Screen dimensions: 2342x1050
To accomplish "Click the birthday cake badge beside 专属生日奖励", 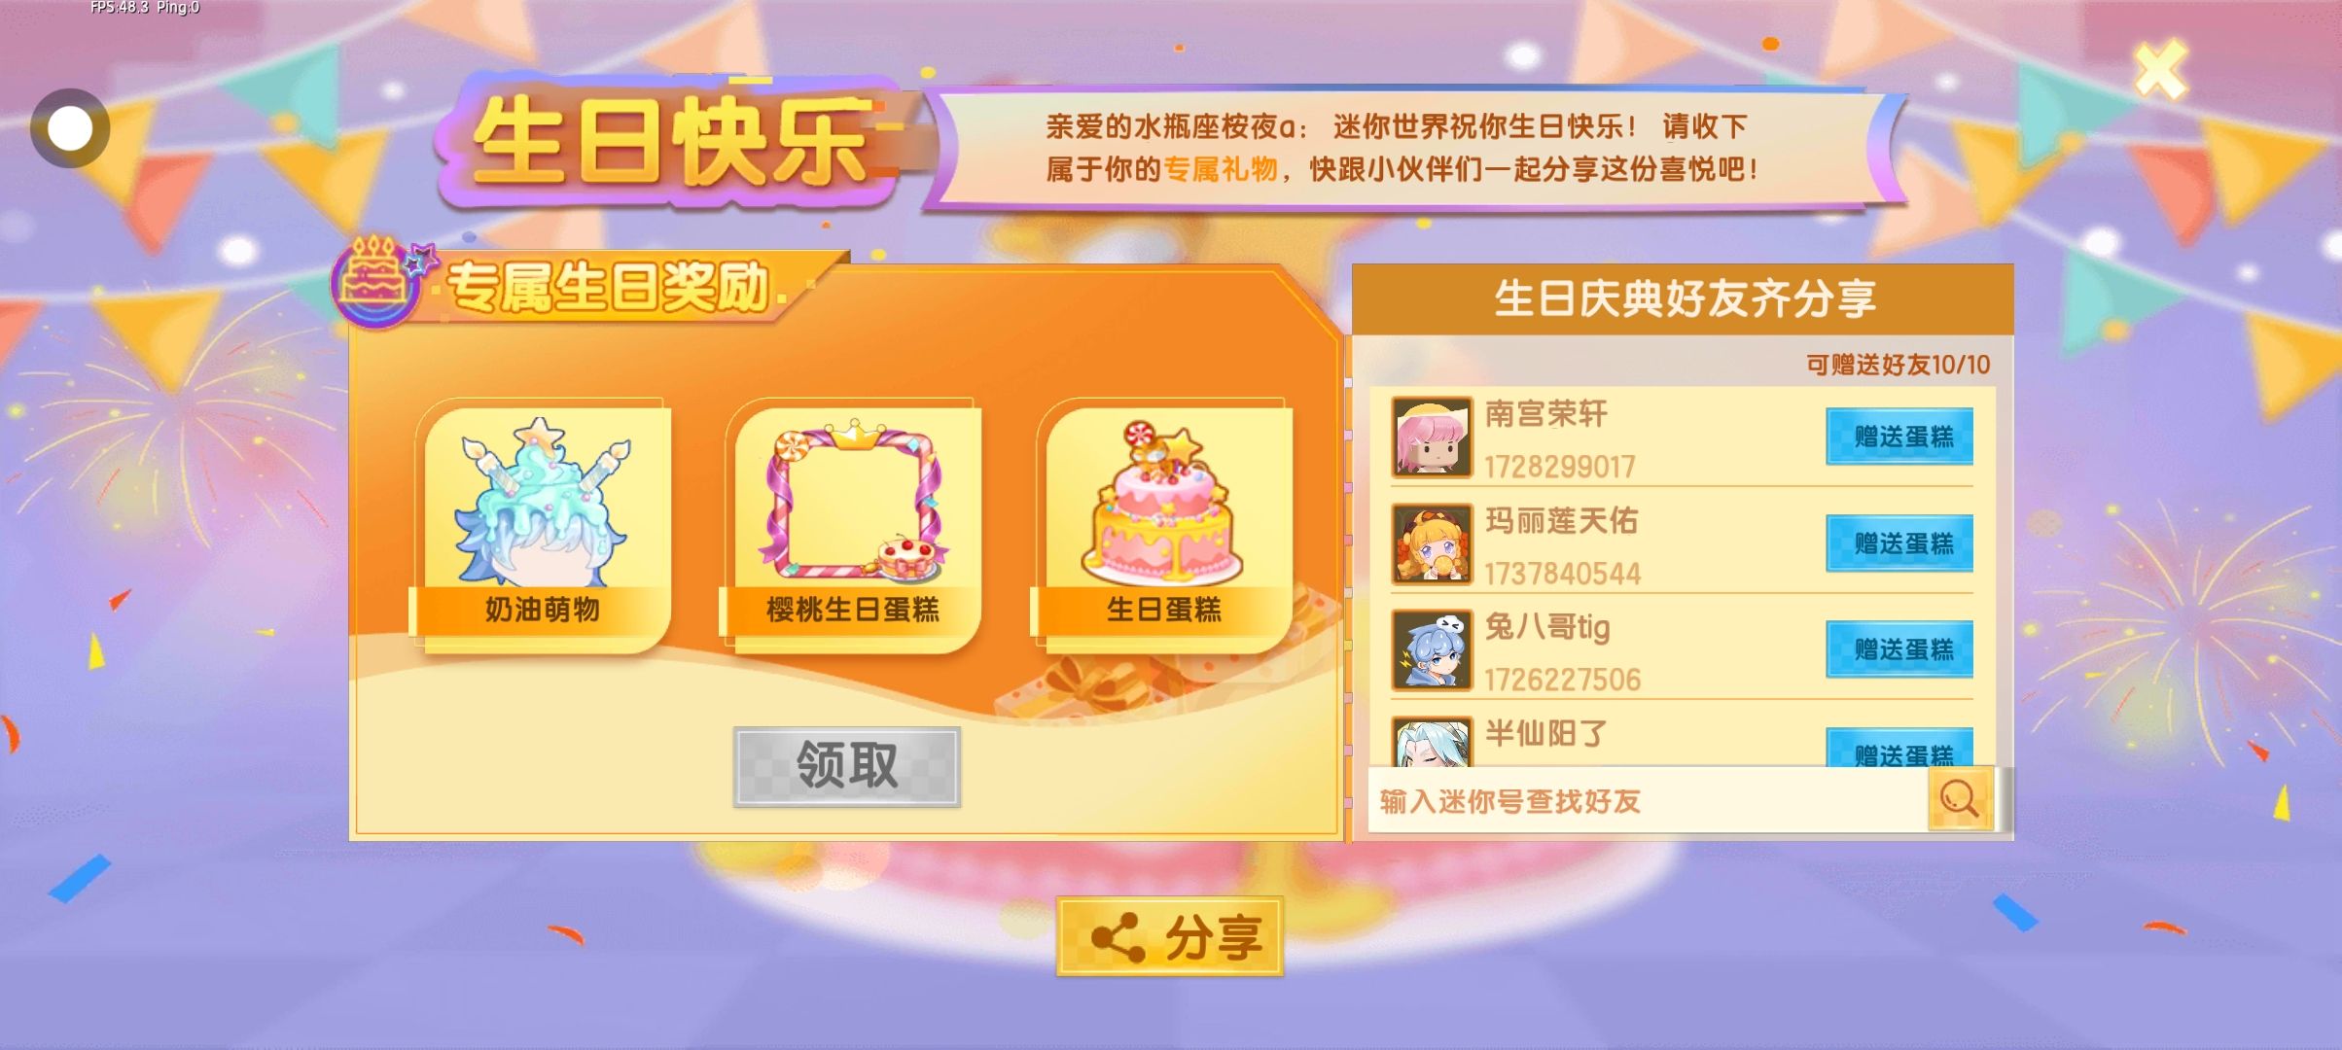I will click(x=373, y=282).
